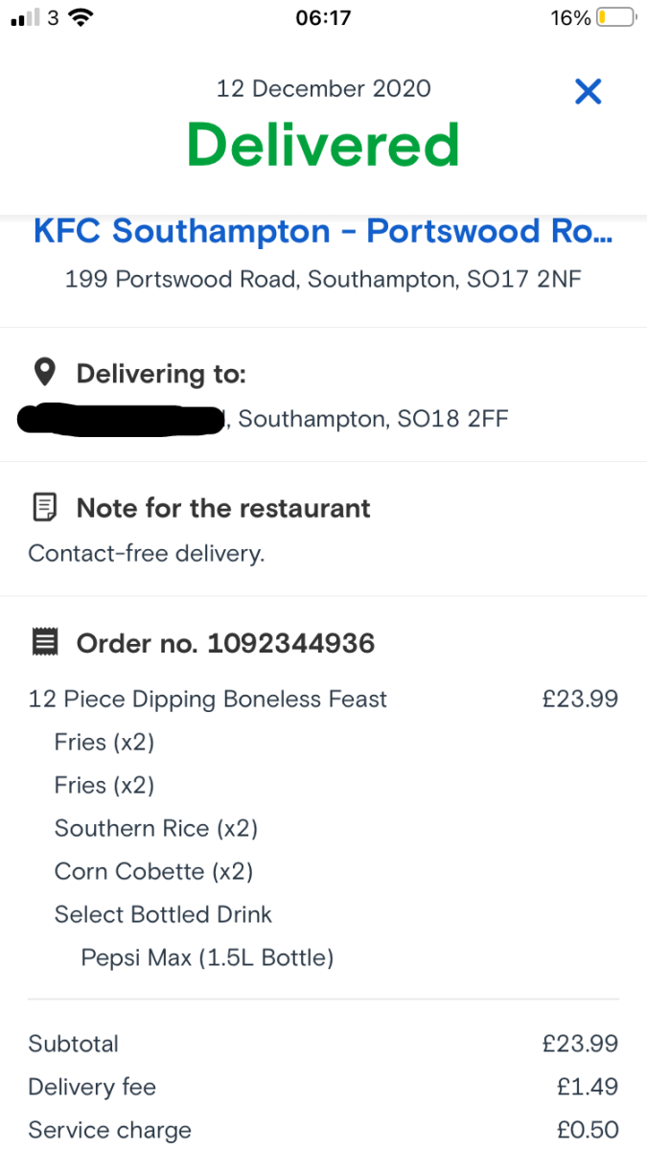
Task: Tap the battery icon in the status bar
Action: [614, 17]
